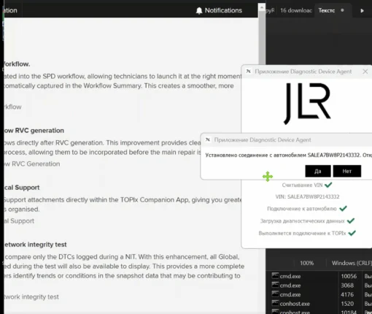Open the workflow link below the Workflow paragraph
Viewport: 372px width, 314px height.
12,107
